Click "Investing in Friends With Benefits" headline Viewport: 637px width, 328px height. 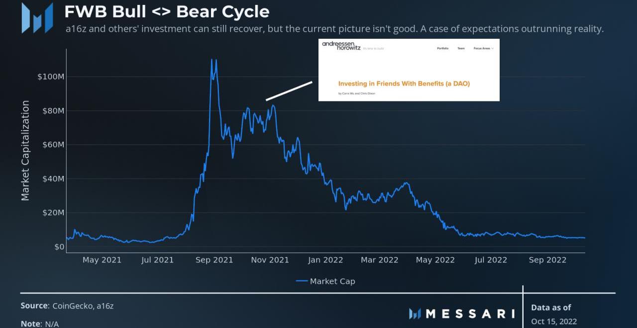404,83
